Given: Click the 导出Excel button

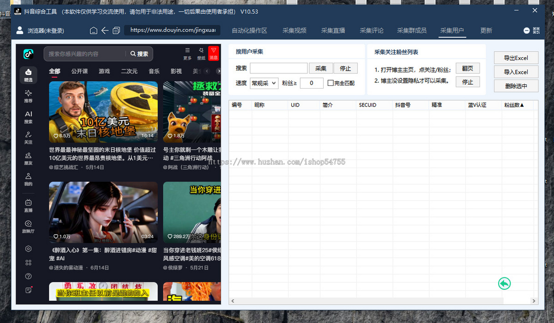Looking at the screenshot, I should [516, 58].
